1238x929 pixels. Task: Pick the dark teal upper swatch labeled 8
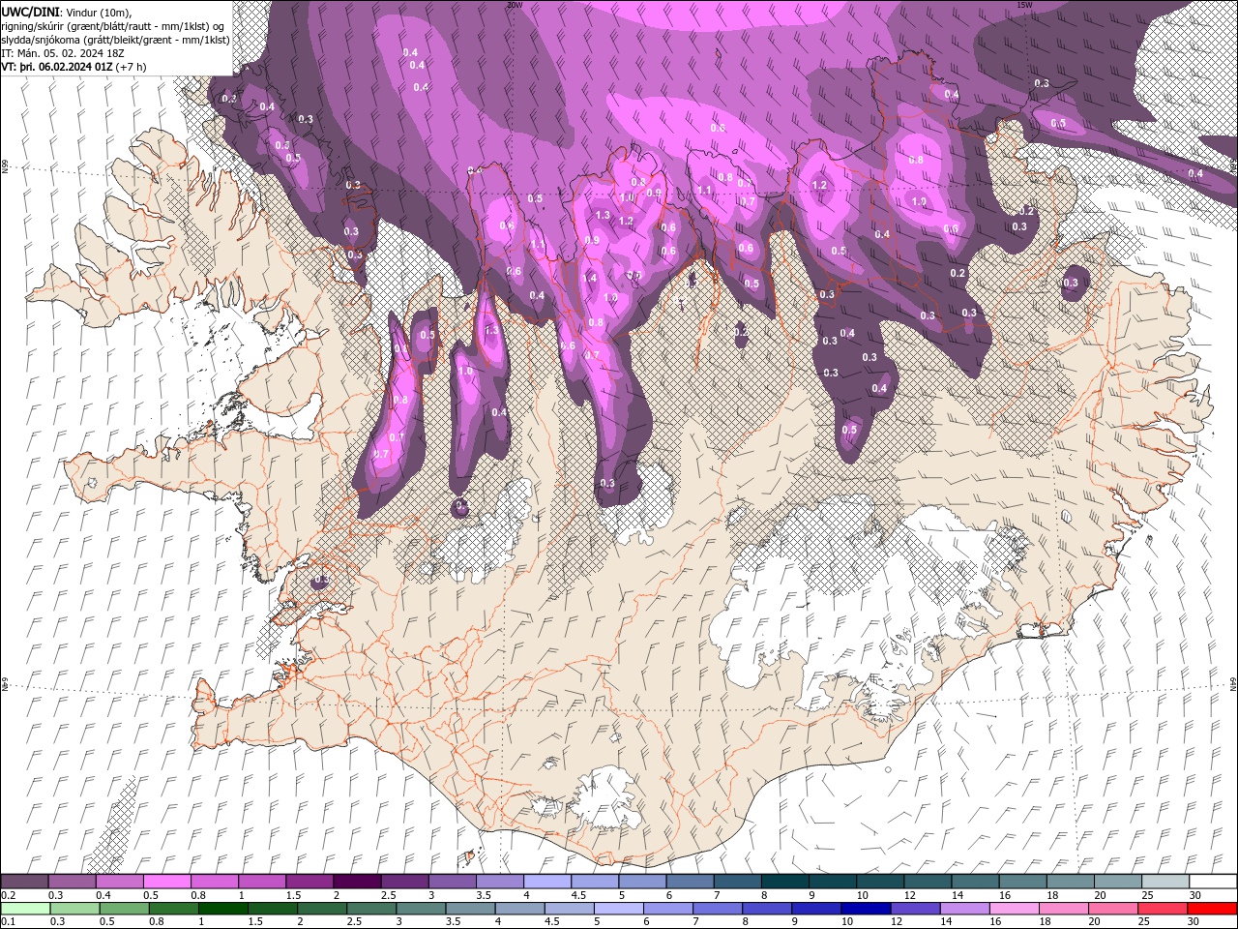[x=784, y=882]
